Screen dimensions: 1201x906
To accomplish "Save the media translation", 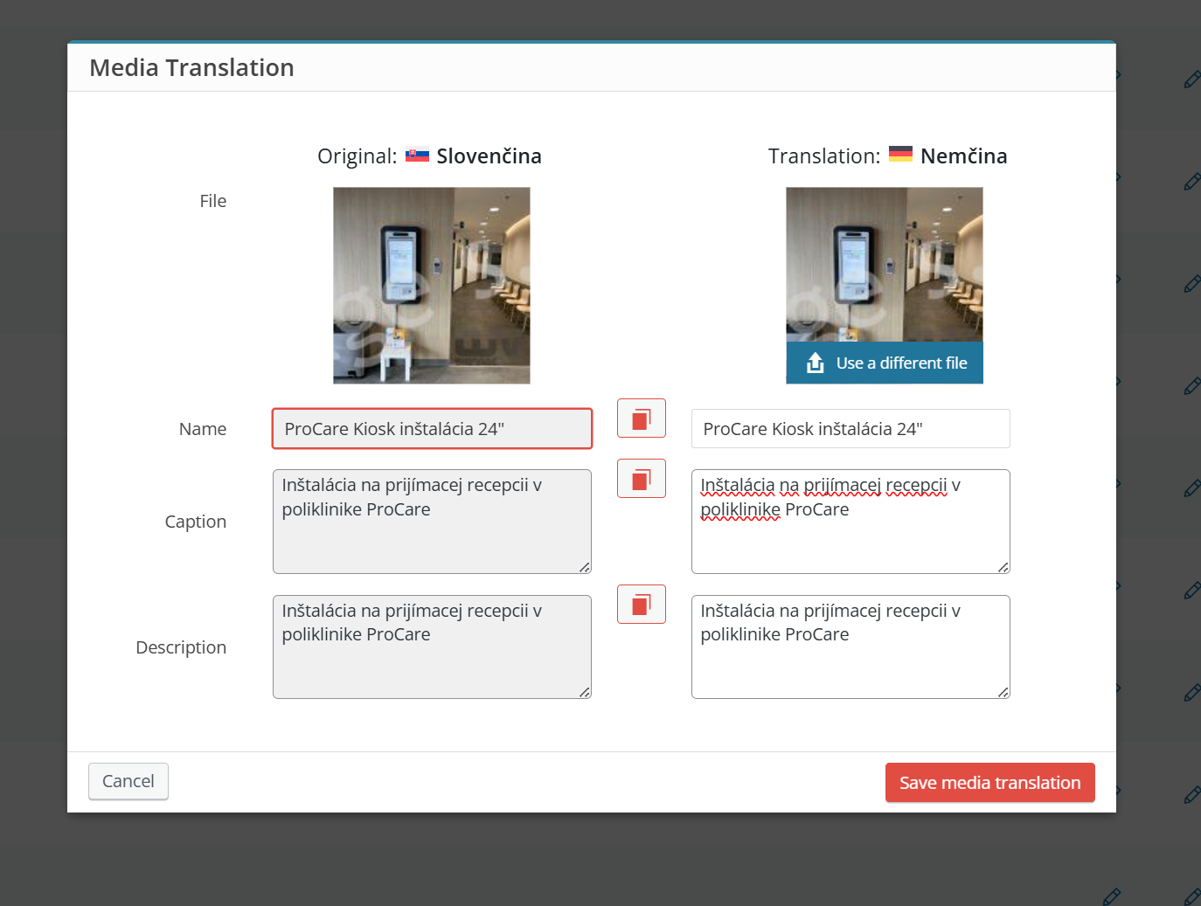I will [990, 783].
